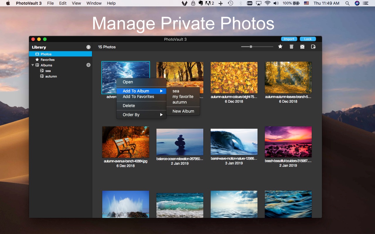Click the Library info icon
This screenshot has height=234, width=375.
coord(88,47)
